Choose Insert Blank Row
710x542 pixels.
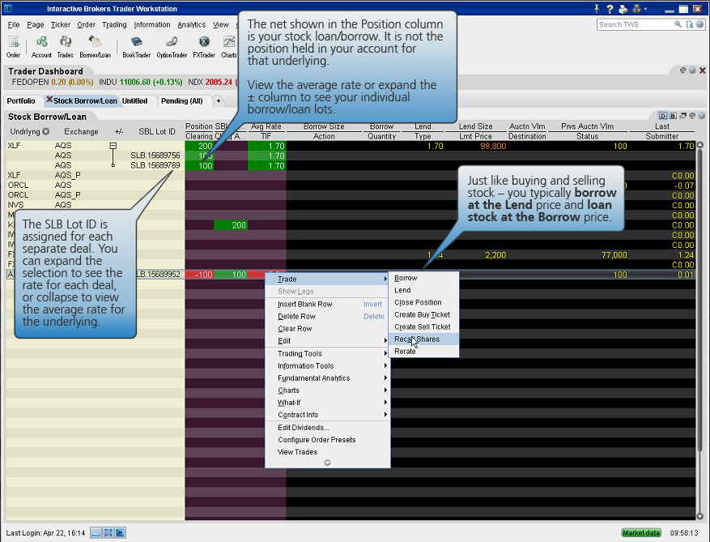coord(327,304)
